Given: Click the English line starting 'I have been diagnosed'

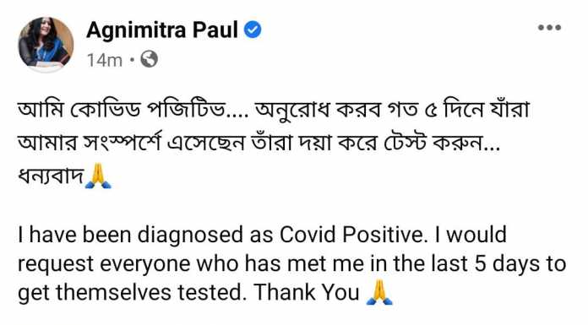Looking at the screenshot, I should click(262, 235).
